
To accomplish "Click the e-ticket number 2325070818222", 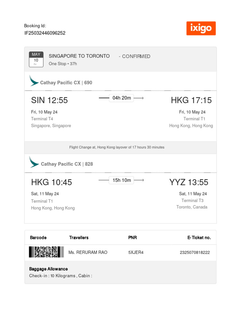I will tap(195, 252).
